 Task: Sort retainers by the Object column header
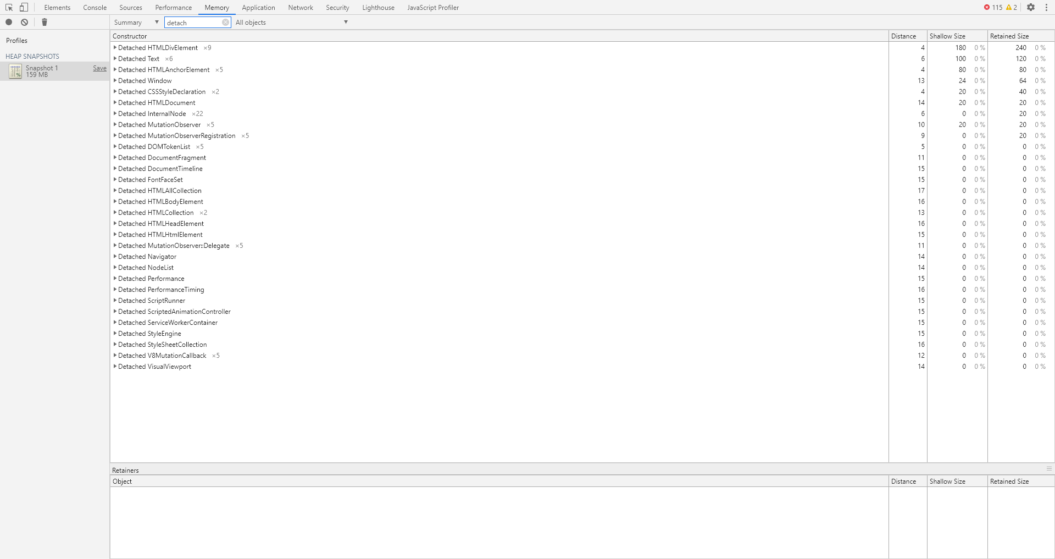click(x=499, y=481)
